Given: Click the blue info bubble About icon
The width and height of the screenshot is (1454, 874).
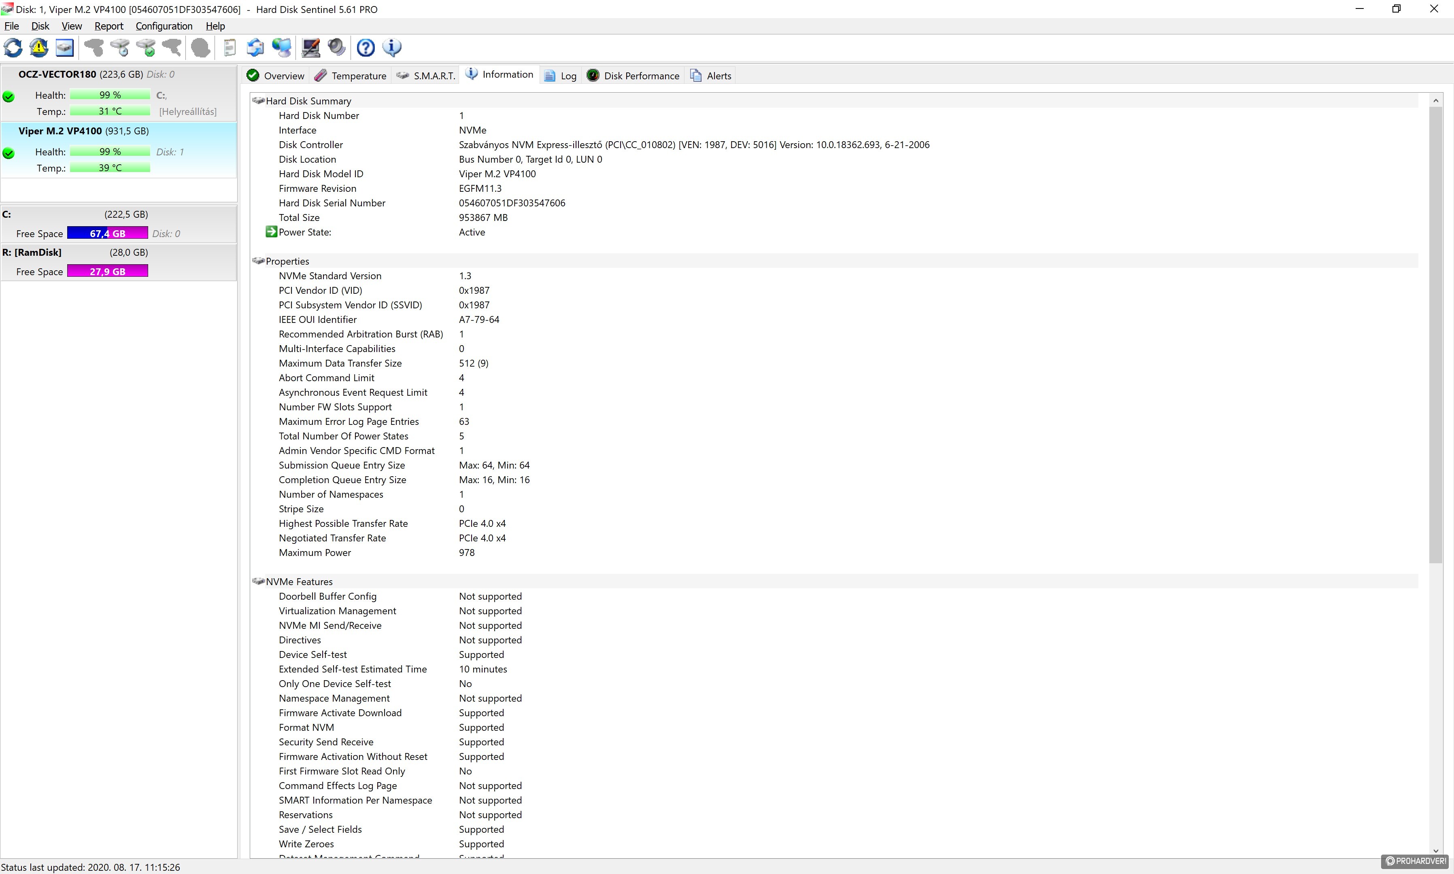Looking at the screenshot, I should [x=392, y=48].
